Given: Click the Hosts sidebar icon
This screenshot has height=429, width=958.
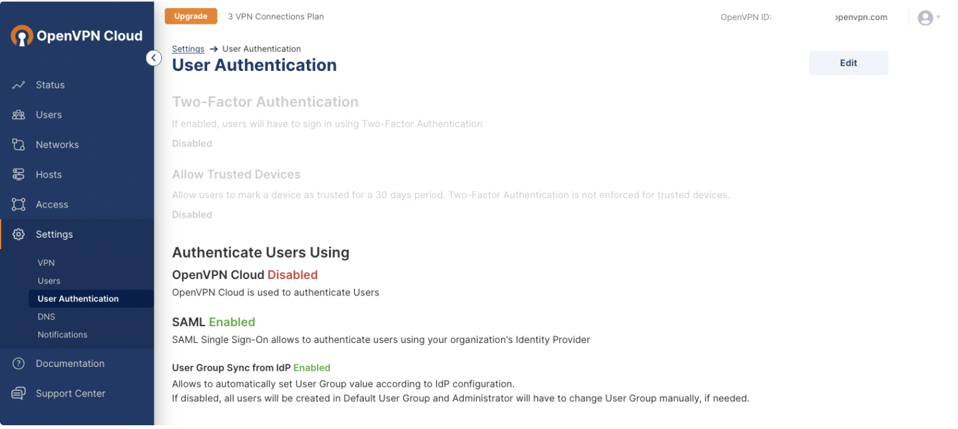Looking at the screenshot, I should (18, 174).
